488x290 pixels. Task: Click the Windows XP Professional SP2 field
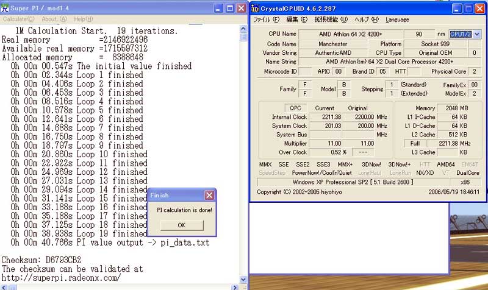point(353,182)
